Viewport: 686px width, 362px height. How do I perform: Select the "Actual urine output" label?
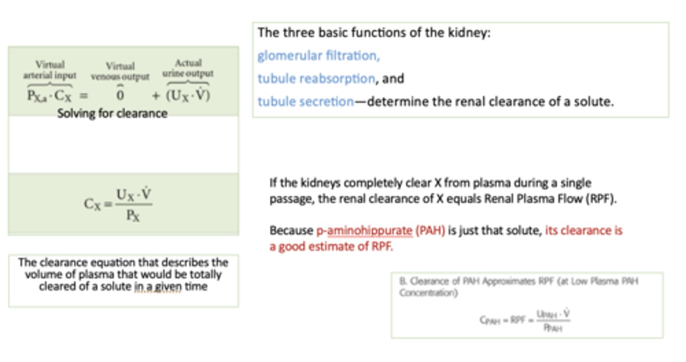pyautogui.click(x=188, y=69)
